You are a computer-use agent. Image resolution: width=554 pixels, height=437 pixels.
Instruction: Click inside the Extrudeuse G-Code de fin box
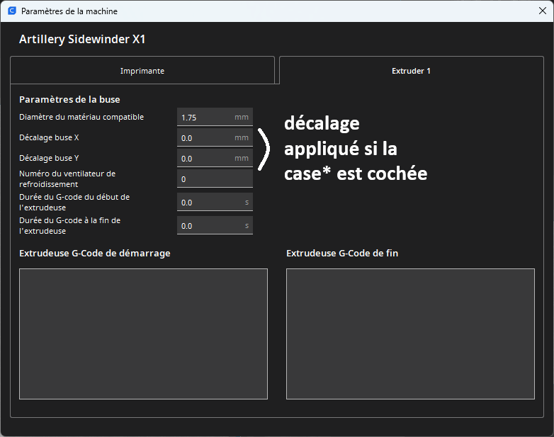(x=410, y=334)
